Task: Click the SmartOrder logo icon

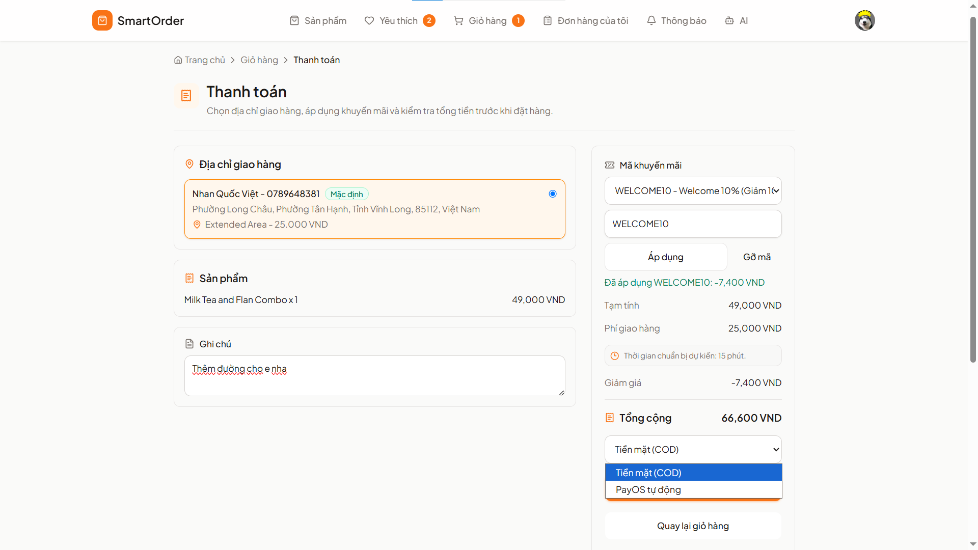Action: click(102, 20)
